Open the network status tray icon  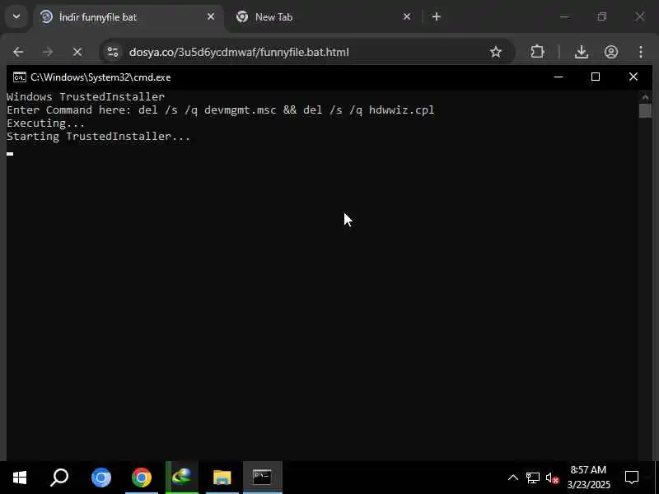point(532,478)
